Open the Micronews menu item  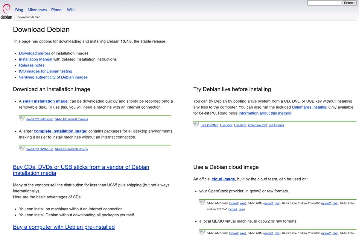tap(37, 10)
